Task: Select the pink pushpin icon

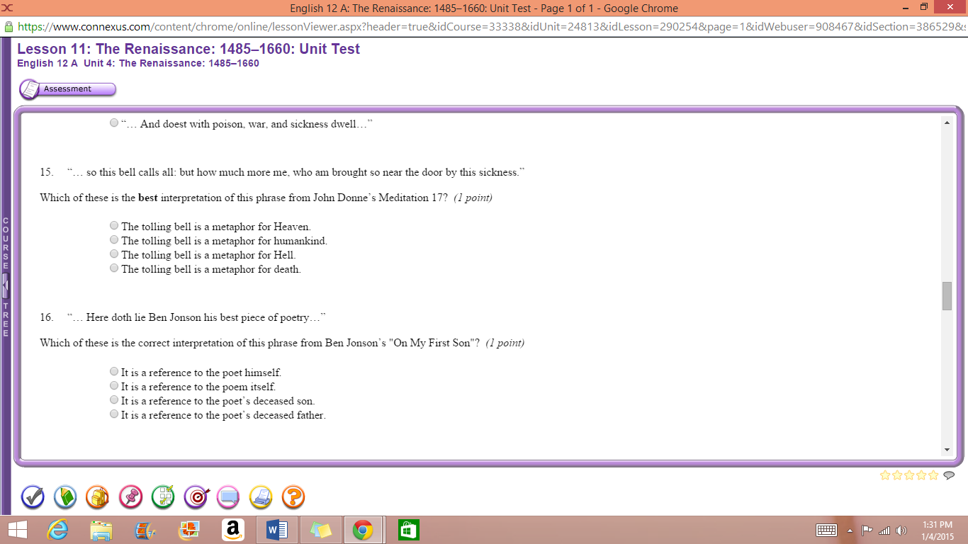Action: 130,497
